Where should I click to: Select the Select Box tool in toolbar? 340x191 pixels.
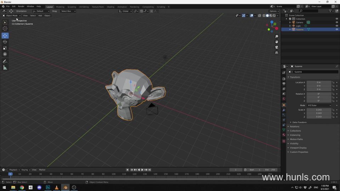pos(5,23)
